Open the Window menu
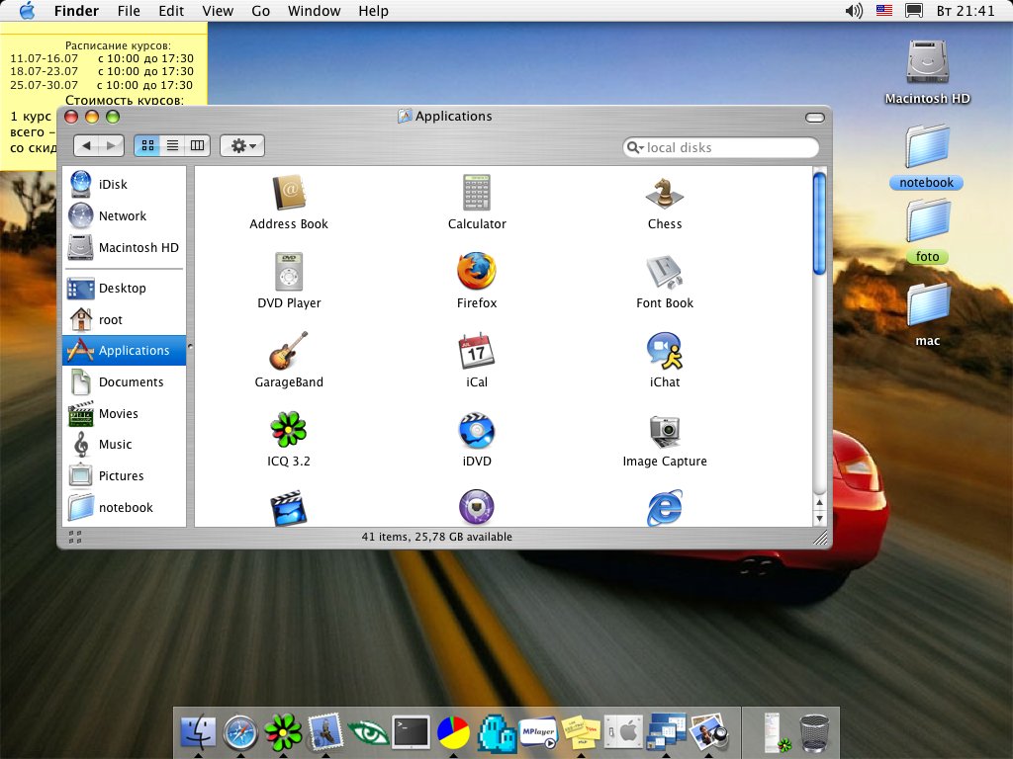Screen dimensions: 1013x759 314,11
